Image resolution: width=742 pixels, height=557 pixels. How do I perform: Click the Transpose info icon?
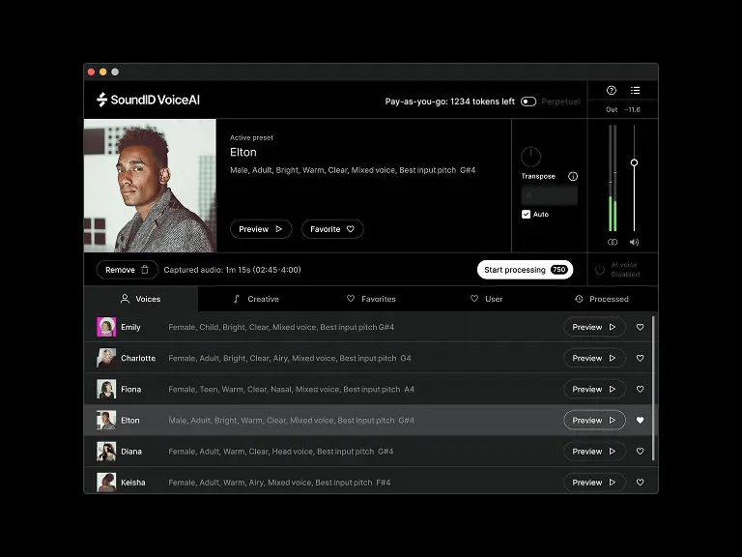[573, 177]
